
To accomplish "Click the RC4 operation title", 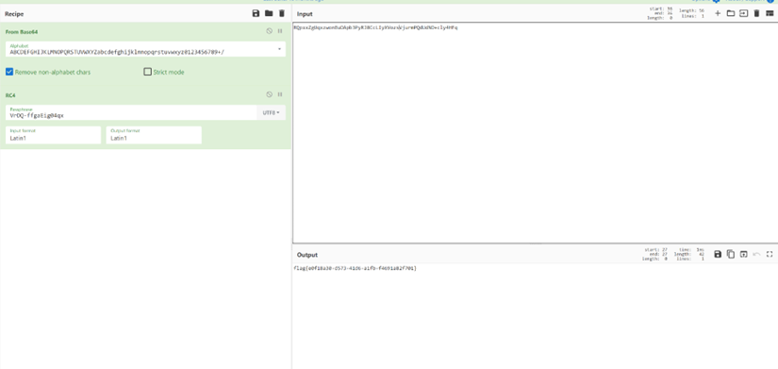I will [x=11, y=95].
